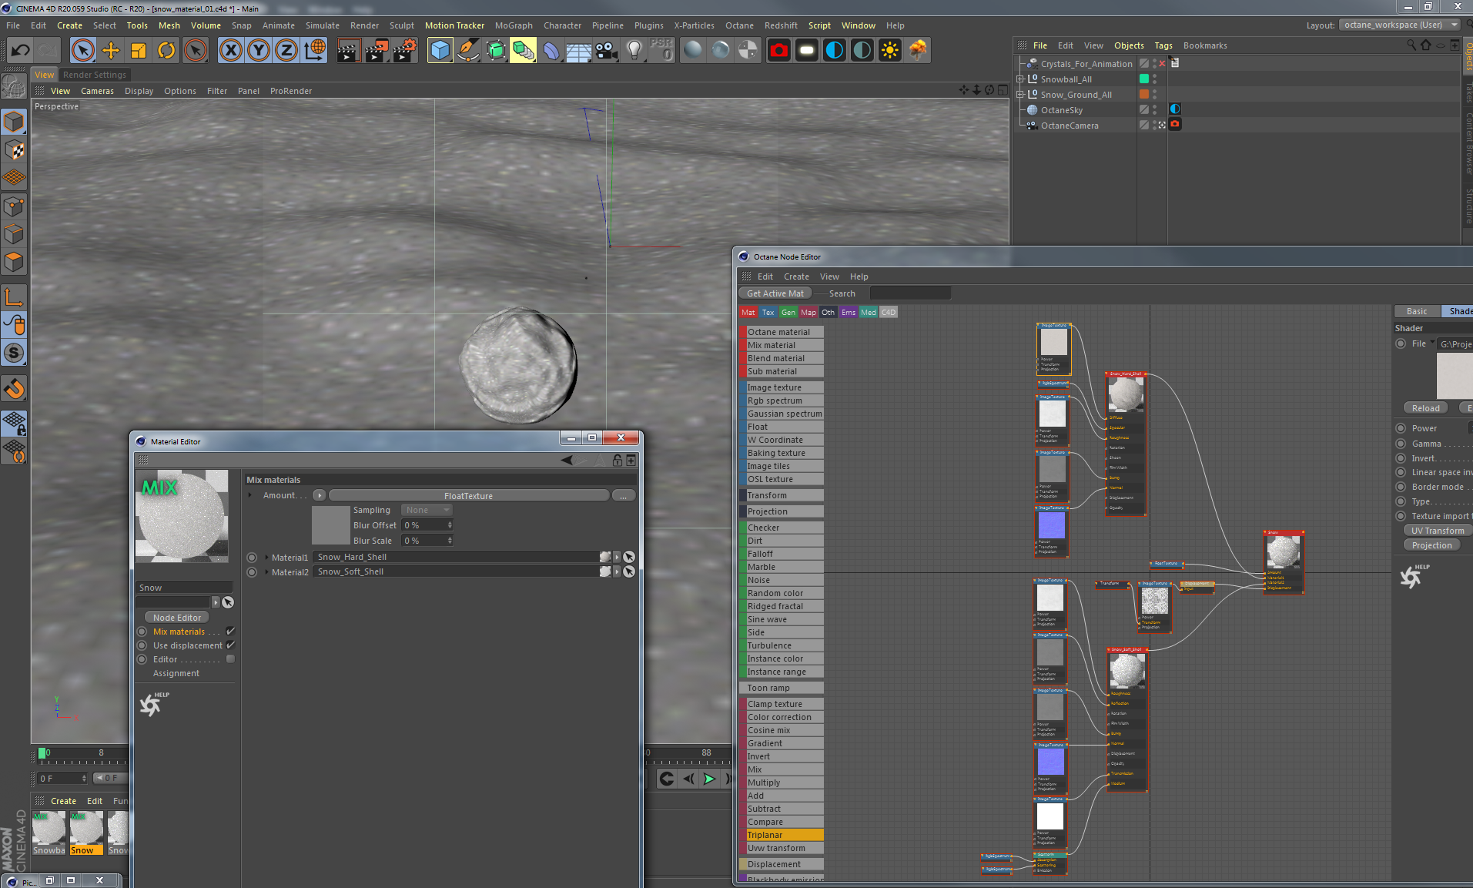This screenshot has width=1473, height=888.
Task: Open the Sampling None dropdown
Action: point(427,510)
